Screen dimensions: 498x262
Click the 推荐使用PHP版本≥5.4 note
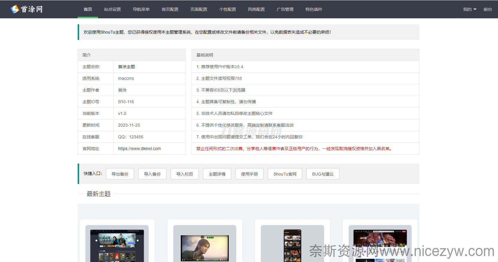click(220, 67)
